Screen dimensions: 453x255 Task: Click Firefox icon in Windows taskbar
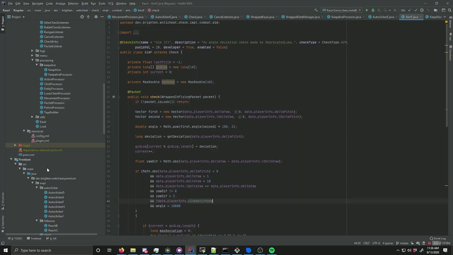coord(121,250)
